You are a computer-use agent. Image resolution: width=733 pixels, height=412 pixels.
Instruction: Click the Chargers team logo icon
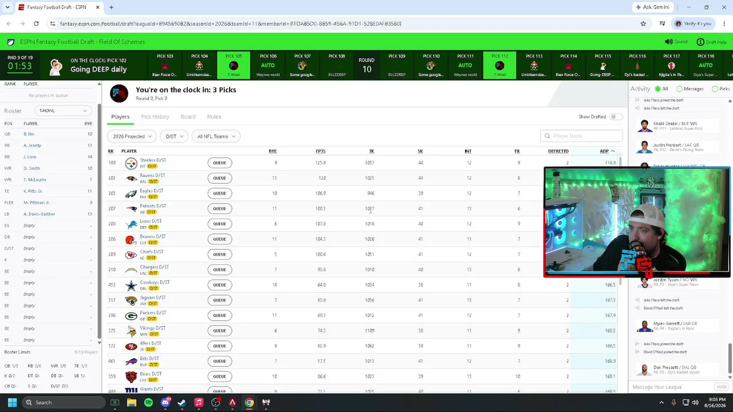[131, 270]
